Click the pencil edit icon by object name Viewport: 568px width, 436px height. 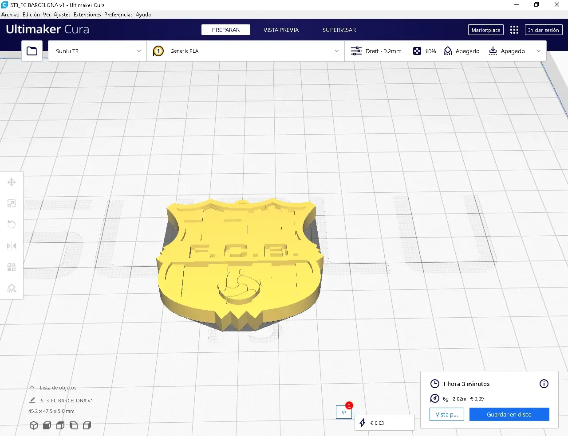[x=32, y=400]
